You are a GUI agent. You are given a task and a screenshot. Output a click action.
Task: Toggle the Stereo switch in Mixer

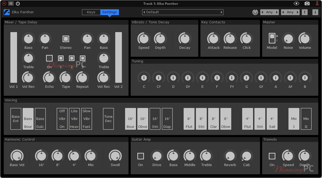(x=66, y=39)
